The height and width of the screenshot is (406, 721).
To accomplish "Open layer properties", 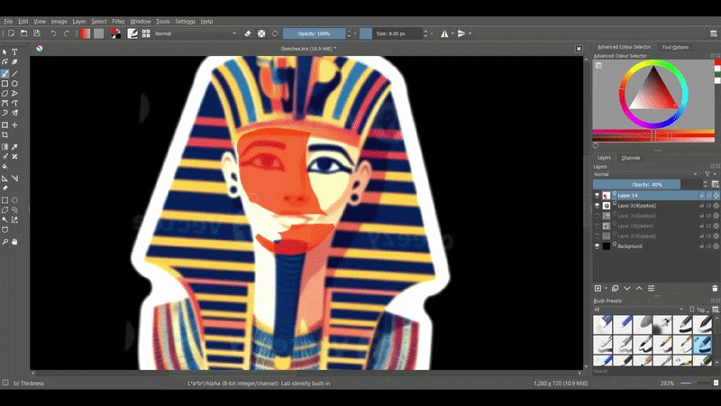I will click(x=651, y=288).
